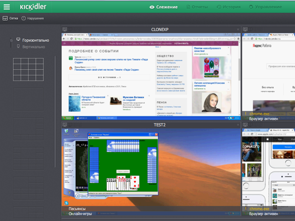Click monitor icon of top-right Яндекс Работа cell
The width and height of the screenshot is (295, 221).
click(245, 29)
